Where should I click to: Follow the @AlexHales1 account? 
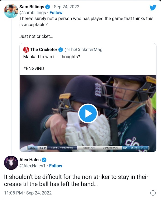click(x=56, y=166)
